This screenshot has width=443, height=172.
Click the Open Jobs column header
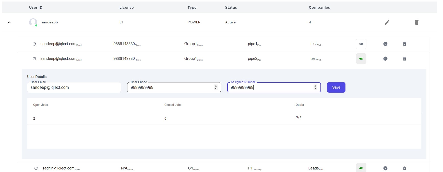pos(41,105)
